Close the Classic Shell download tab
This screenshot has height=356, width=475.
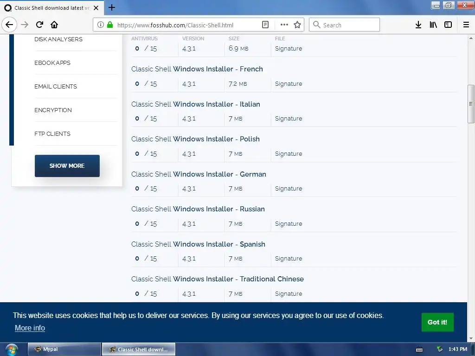click(96, 8)
